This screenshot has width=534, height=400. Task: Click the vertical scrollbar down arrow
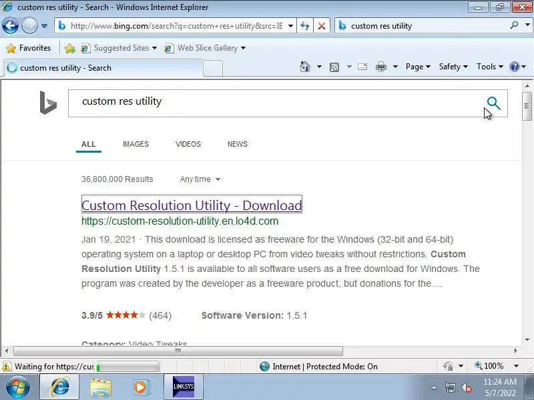[527, 339]
